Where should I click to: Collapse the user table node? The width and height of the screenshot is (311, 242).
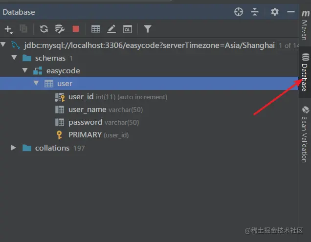coord(36,83)
